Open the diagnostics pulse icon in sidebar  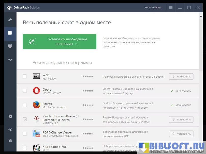(10, 60)
